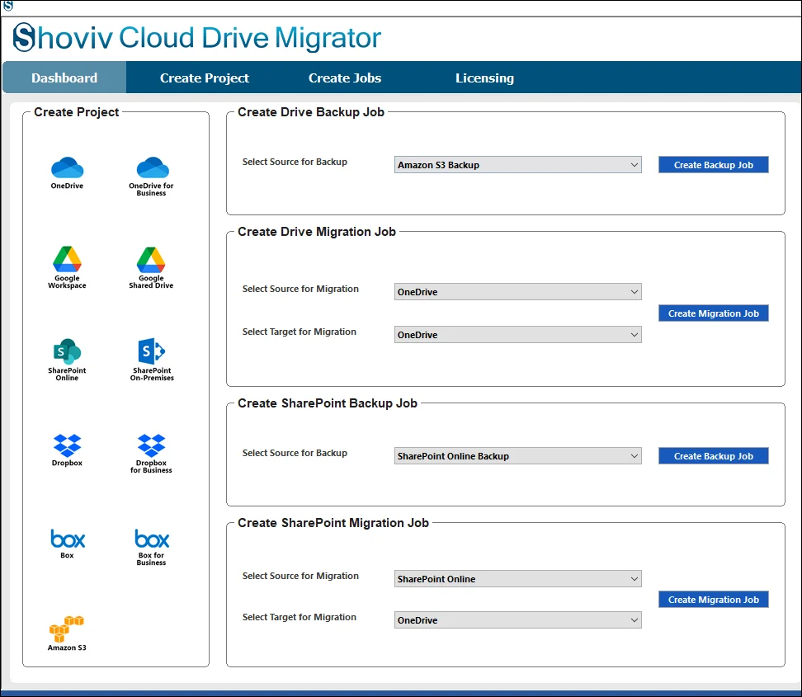The width and height of the screenshot is (802, 697).
Task: Click 'Select Source for Migration' label in SharePoint Migration
Action: pyautogui.click(x=300, y=576)
